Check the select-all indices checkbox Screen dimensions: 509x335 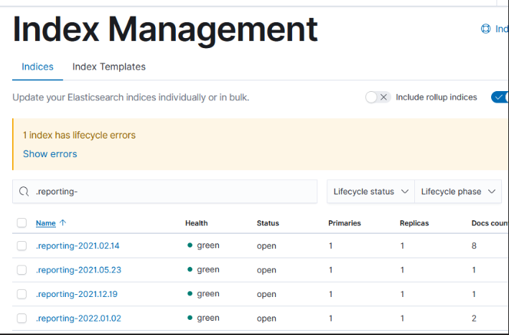click(22, 223)
